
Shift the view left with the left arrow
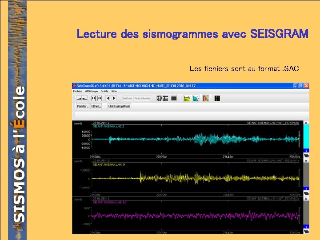coord(108,98)
